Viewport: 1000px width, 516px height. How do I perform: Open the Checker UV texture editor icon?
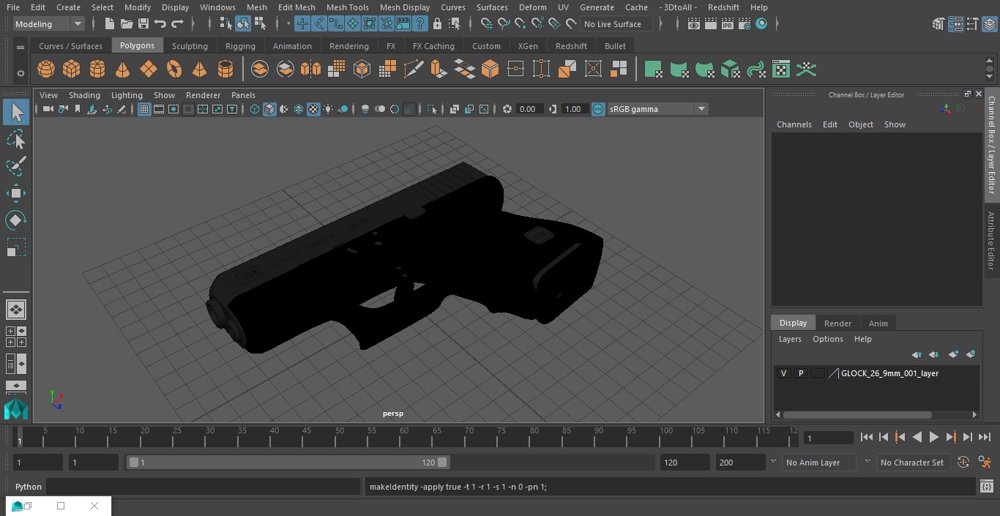[781, 70]
